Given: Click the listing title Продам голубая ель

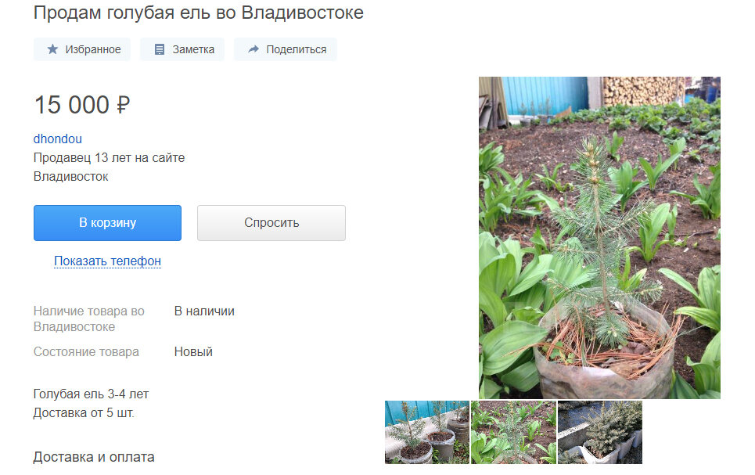Looking at the screenshot, I should click(x=199, y=13).
